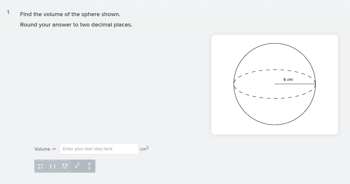Select the pi and square root symbols icon
The height and width of the screenshot is (184, 350).
(65, 166)
